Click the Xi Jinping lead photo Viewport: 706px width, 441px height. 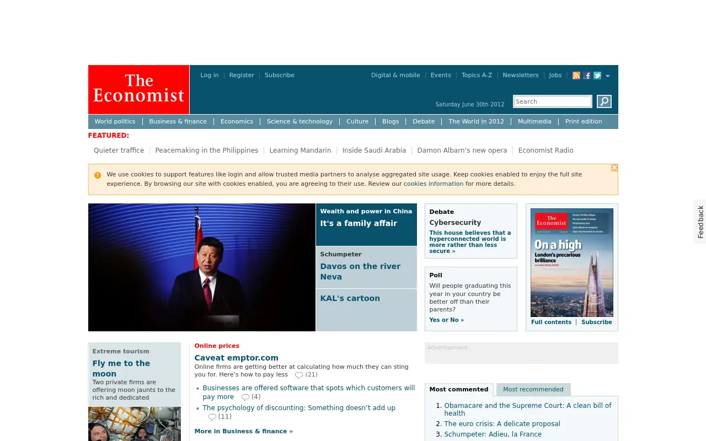tap(202, 267)
